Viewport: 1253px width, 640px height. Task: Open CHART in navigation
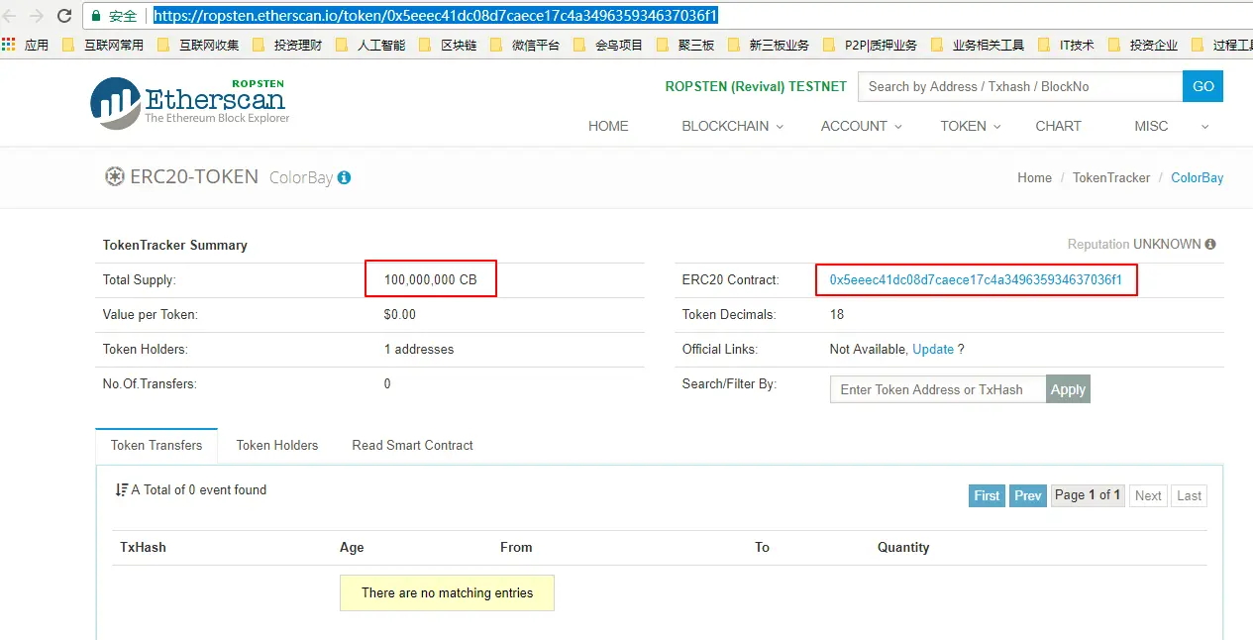pyautogui.click(x=1058, y=126)
